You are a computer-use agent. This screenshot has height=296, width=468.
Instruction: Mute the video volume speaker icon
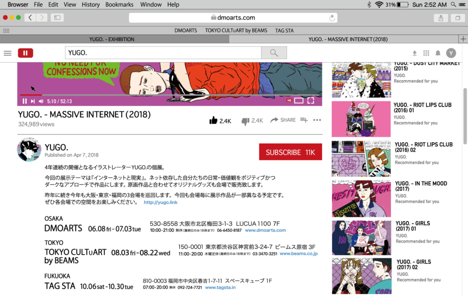pos(41,101)
